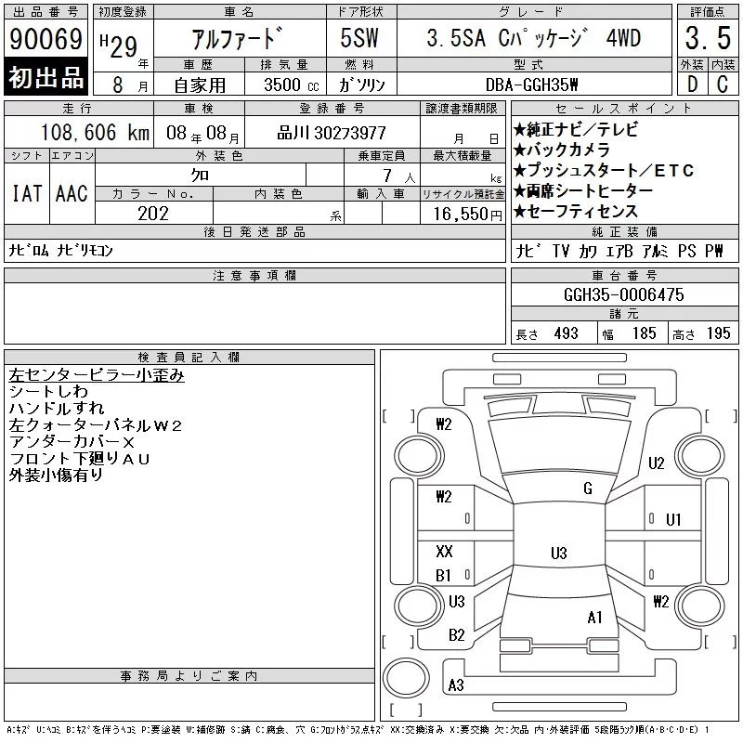Screen dimensions: 743x743
Task: Select the A1 mark on the car diagram
Action: click(594, 618)
